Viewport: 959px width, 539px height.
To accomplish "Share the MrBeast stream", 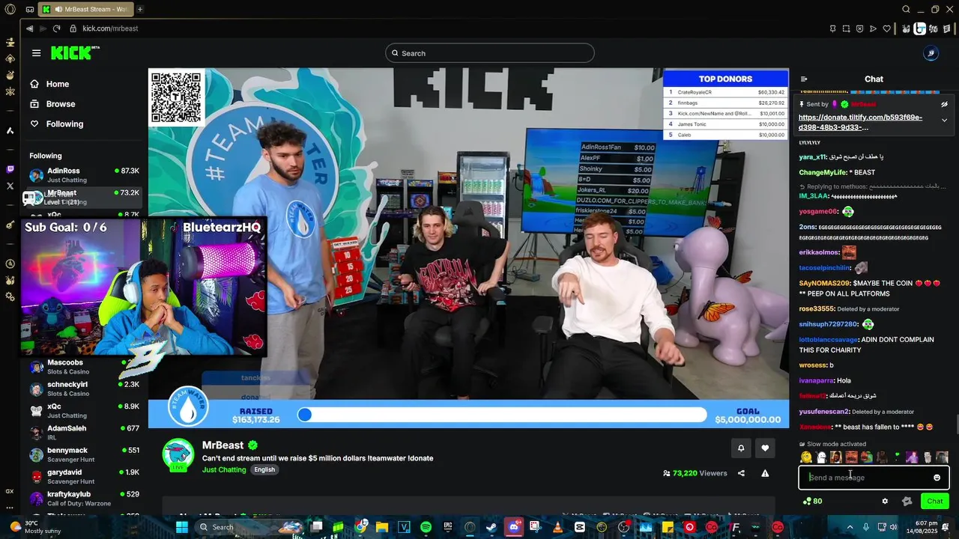I will click(741, 473).
